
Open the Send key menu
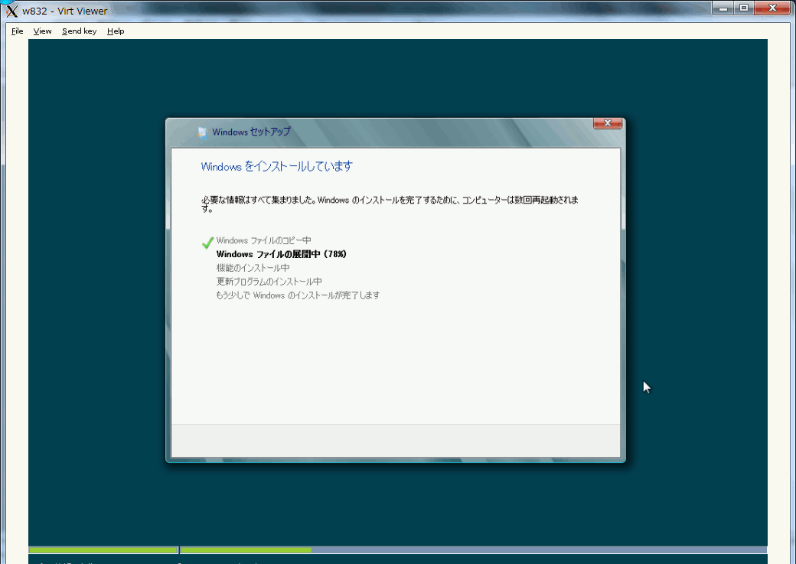pyautogui.click(x=79, y=31)
